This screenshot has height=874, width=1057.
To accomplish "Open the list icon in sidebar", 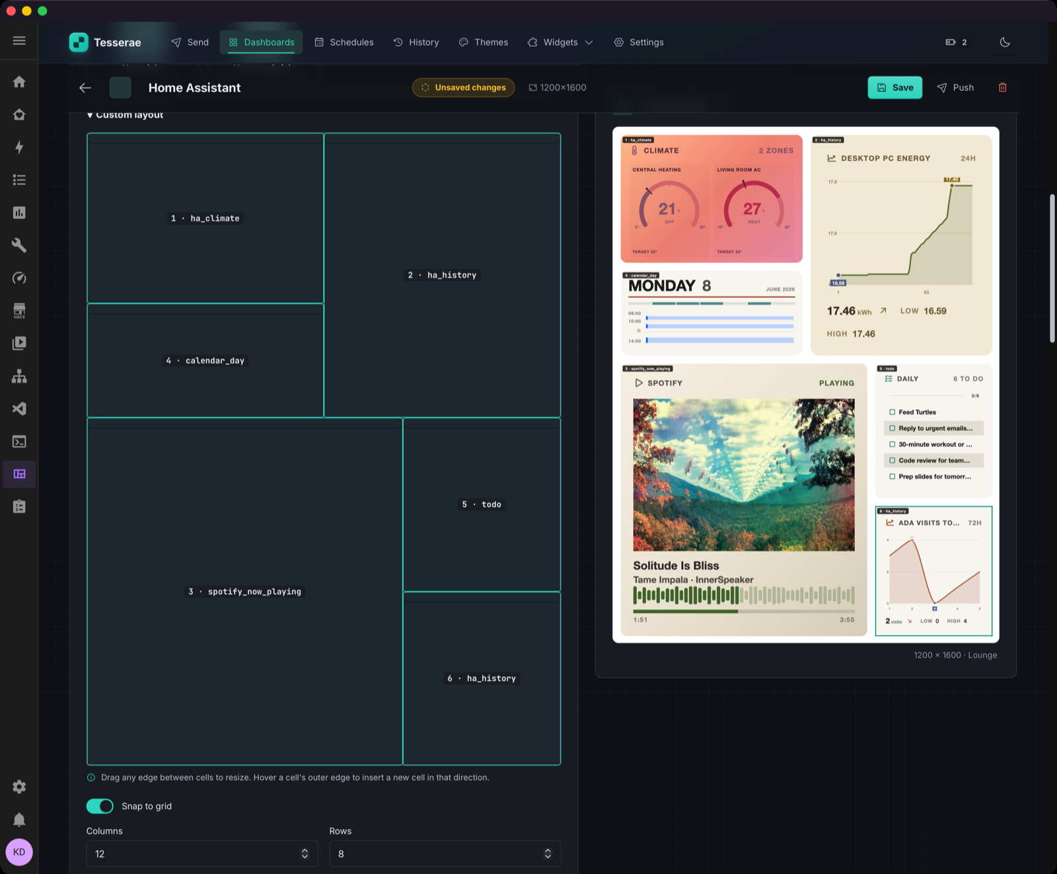I will pos(19,180).
